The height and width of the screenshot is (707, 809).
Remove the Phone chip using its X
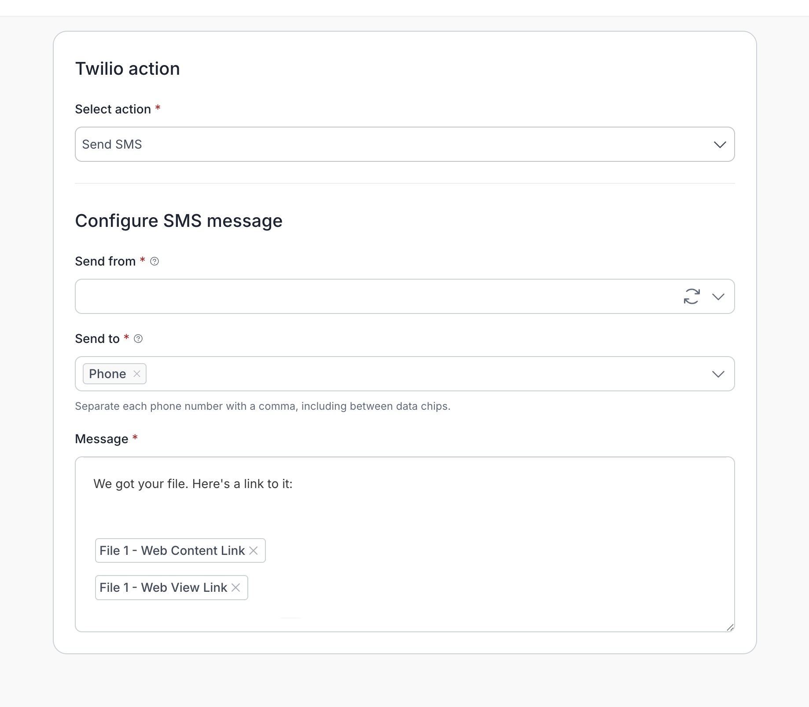tap(137, 374)
